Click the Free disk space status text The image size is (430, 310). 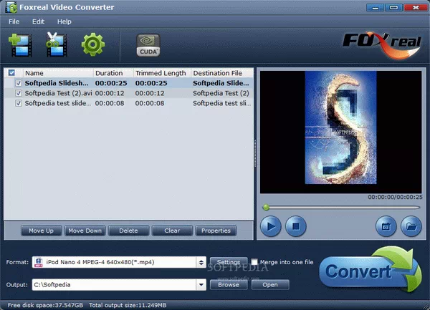point(45,305)
